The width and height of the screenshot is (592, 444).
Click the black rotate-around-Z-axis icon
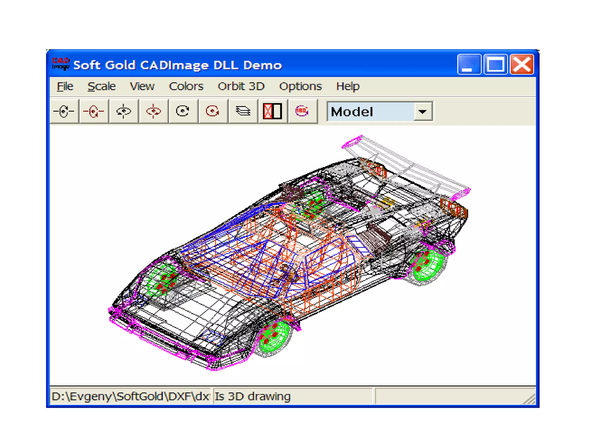coord(183,111)
